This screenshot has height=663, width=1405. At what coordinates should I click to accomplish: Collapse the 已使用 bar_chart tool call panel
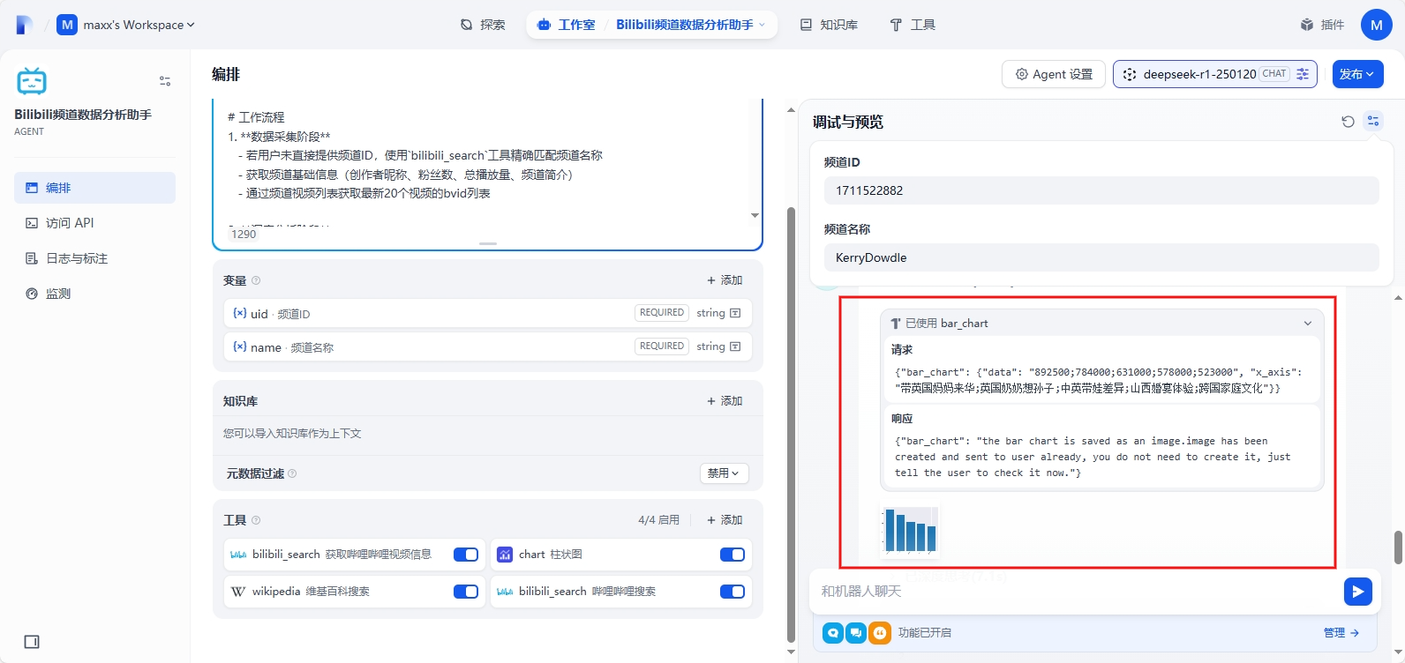[1308, 324]
